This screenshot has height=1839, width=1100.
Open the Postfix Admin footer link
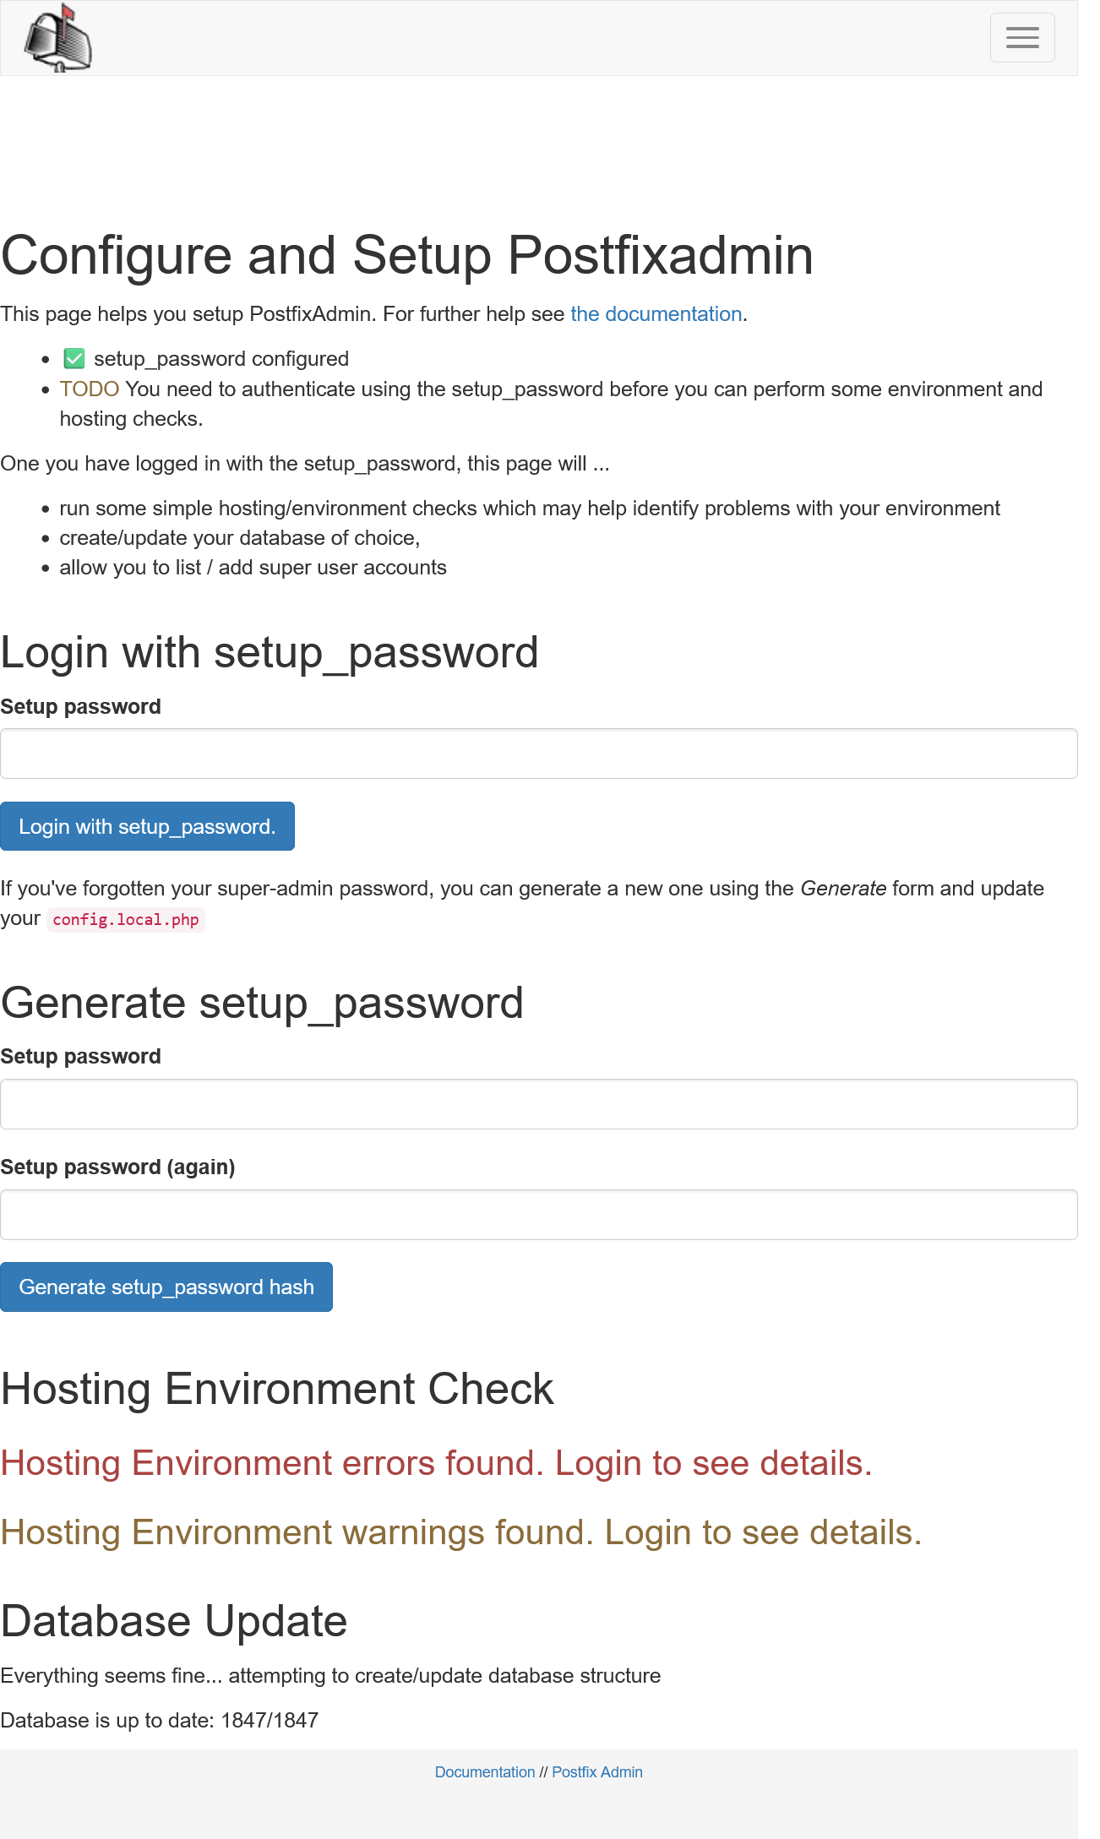click(x=597, y=1772)
